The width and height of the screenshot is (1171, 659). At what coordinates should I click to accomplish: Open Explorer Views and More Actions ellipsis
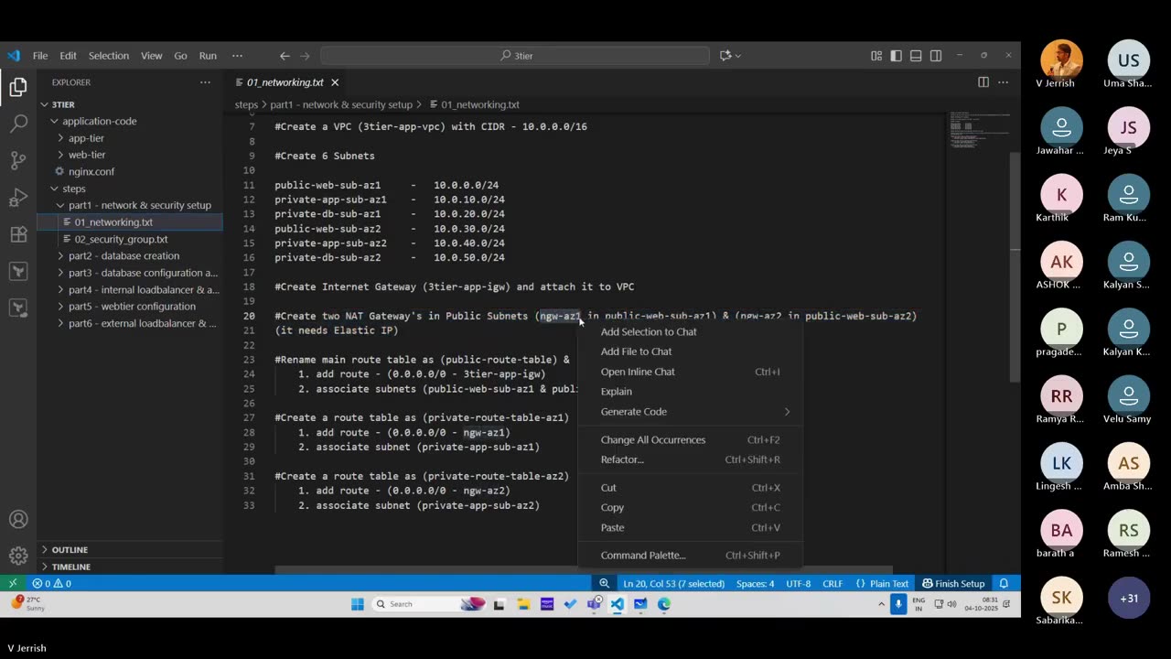[x=205, y=82]
